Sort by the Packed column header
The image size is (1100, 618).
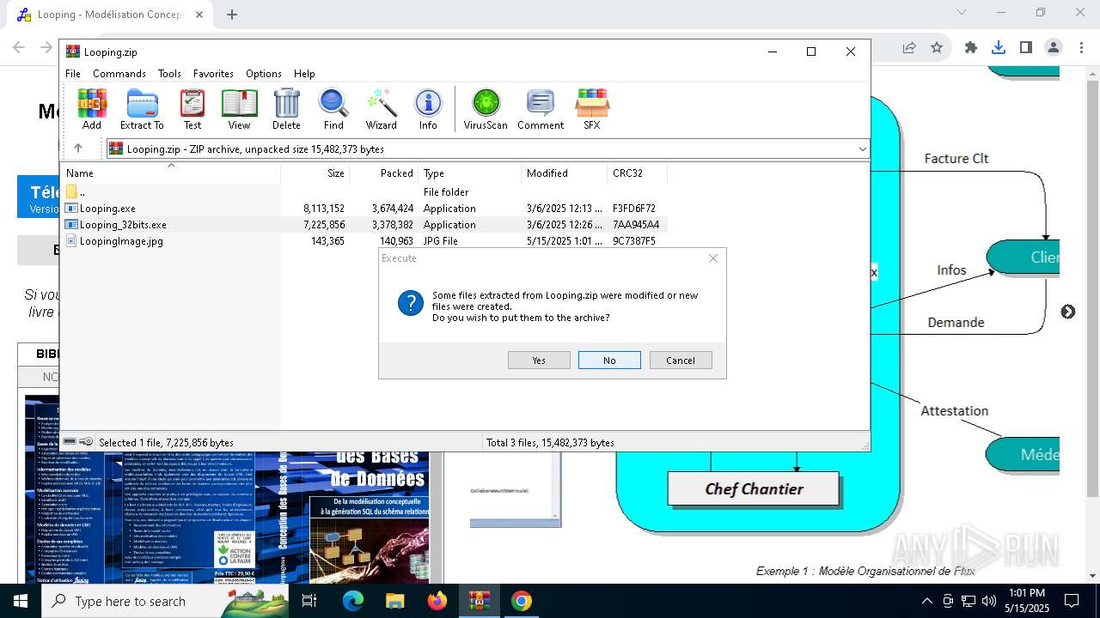tap(384, 173)
